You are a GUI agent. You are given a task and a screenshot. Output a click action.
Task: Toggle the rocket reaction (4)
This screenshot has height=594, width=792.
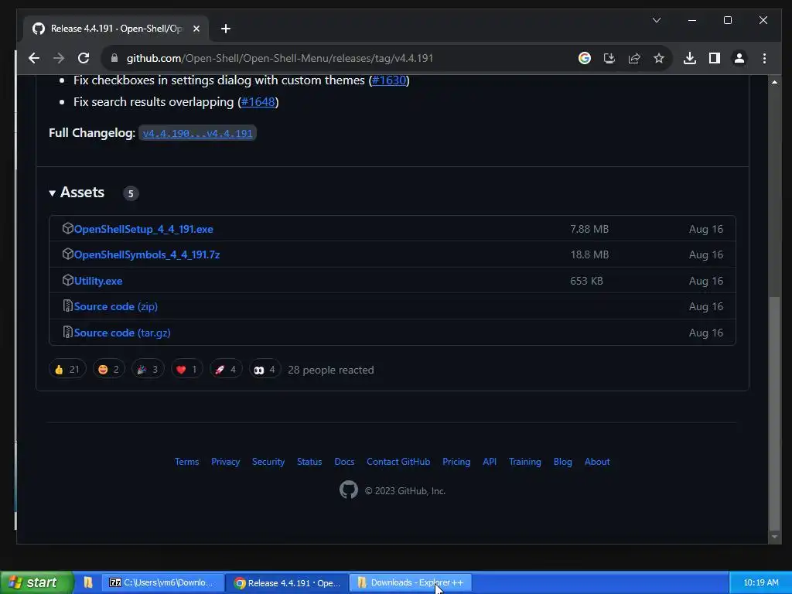(226, 370)
